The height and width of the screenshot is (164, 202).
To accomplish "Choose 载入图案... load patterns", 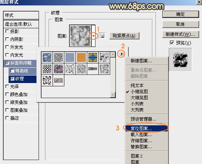I will (x=147, y=135).
